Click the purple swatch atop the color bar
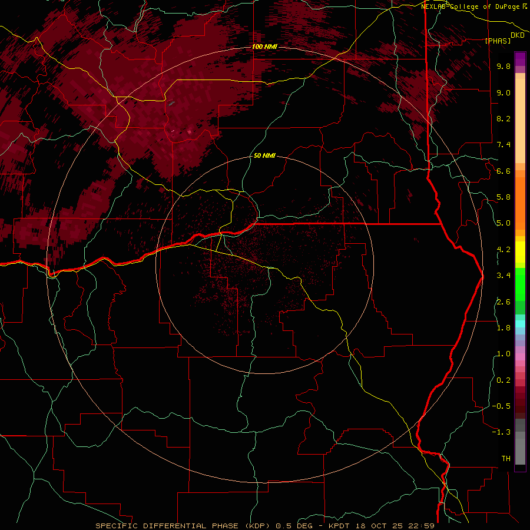Image resolution: width=530 pixels, height=530 pixels. point(520,59)
